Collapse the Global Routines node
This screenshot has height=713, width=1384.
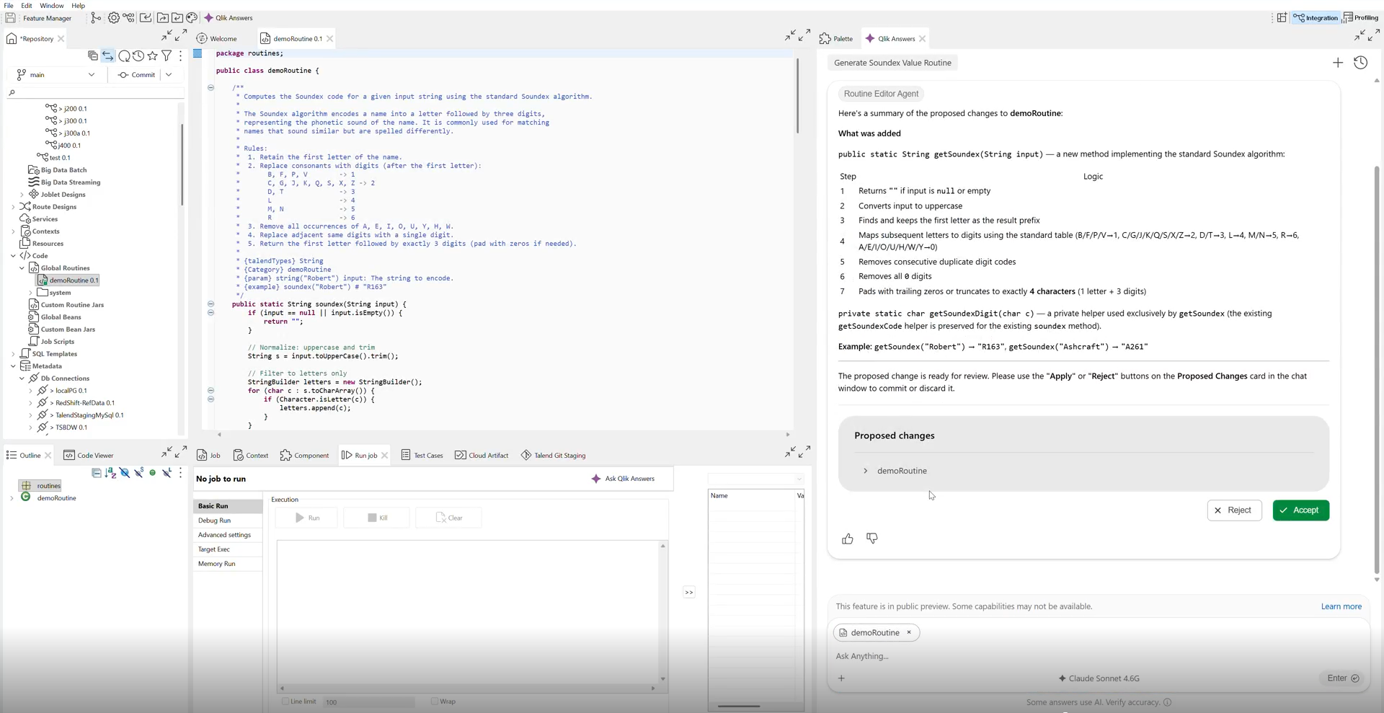click(x=22, y=268)
